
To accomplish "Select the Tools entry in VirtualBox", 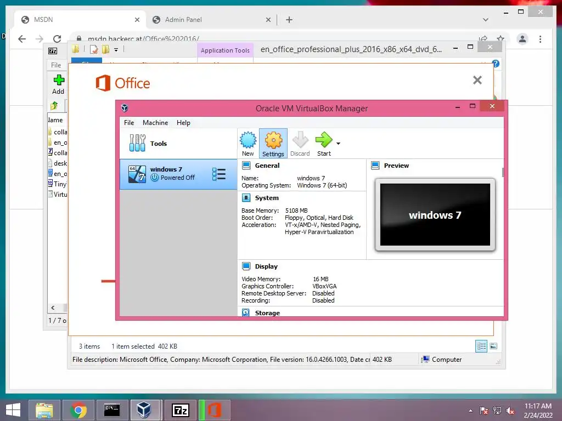I will (x=178, y=144).
